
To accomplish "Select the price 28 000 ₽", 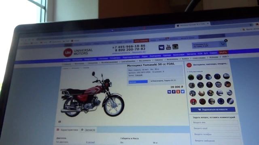I will 176,87.
